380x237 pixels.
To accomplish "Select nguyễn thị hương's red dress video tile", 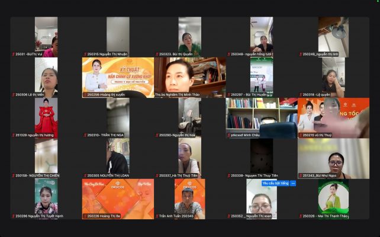I will 46,116.
